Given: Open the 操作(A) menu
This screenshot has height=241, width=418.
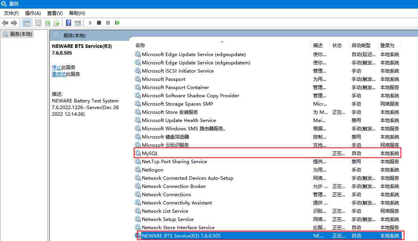Looking at the screenshot, I should 33,13.
